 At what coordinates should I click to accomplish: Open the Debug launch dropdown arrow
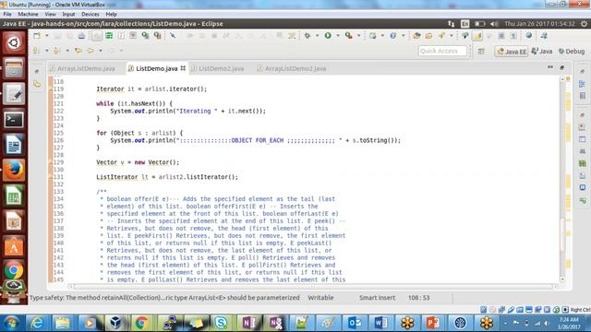click(x=317, y=36)
